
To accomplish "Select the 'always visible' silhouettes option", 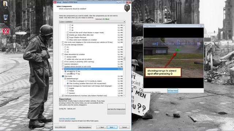I will click(65, 57).
